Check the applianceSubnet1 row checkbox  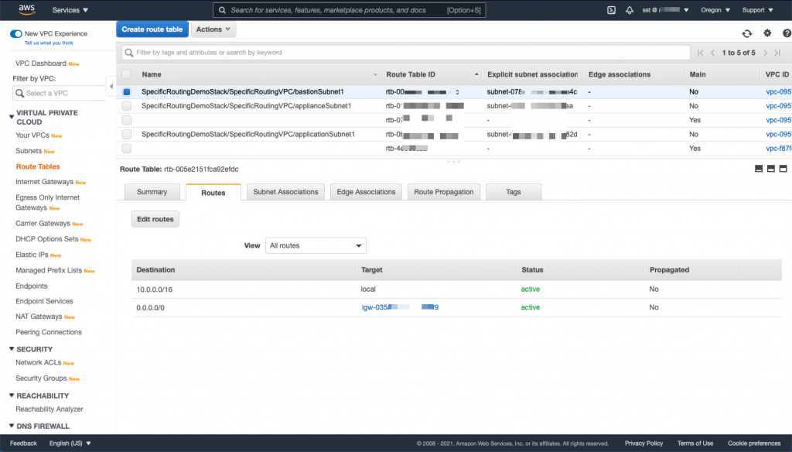pyautogui.click(x=127, y=104)
